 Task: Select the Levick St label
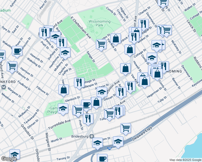[x=191, y=26]
